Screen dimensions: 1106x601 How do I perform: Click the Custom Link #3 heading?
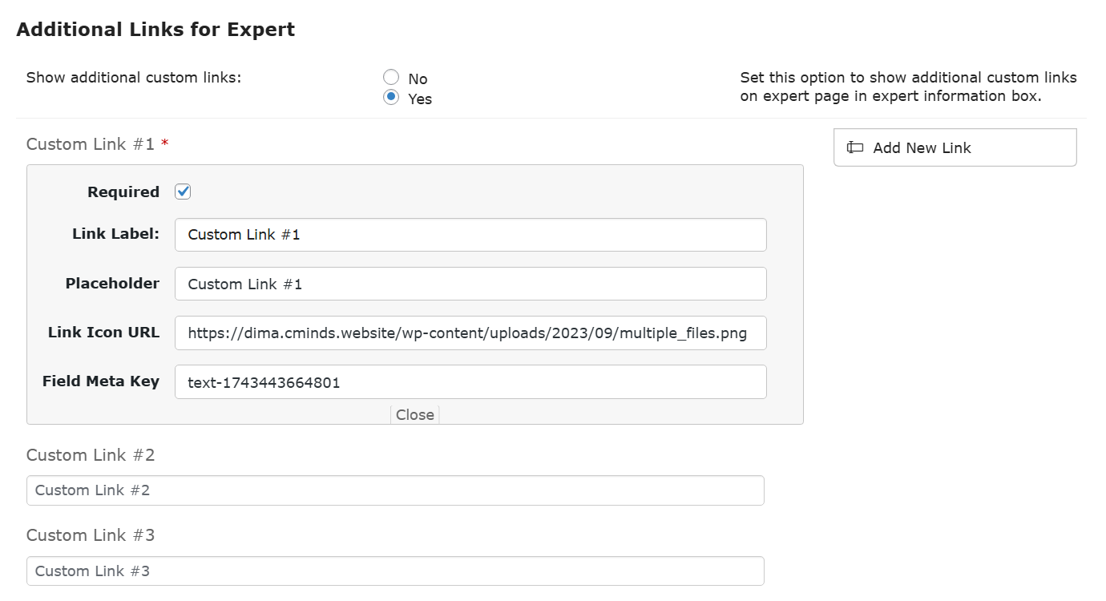click(x=91, y=535)
